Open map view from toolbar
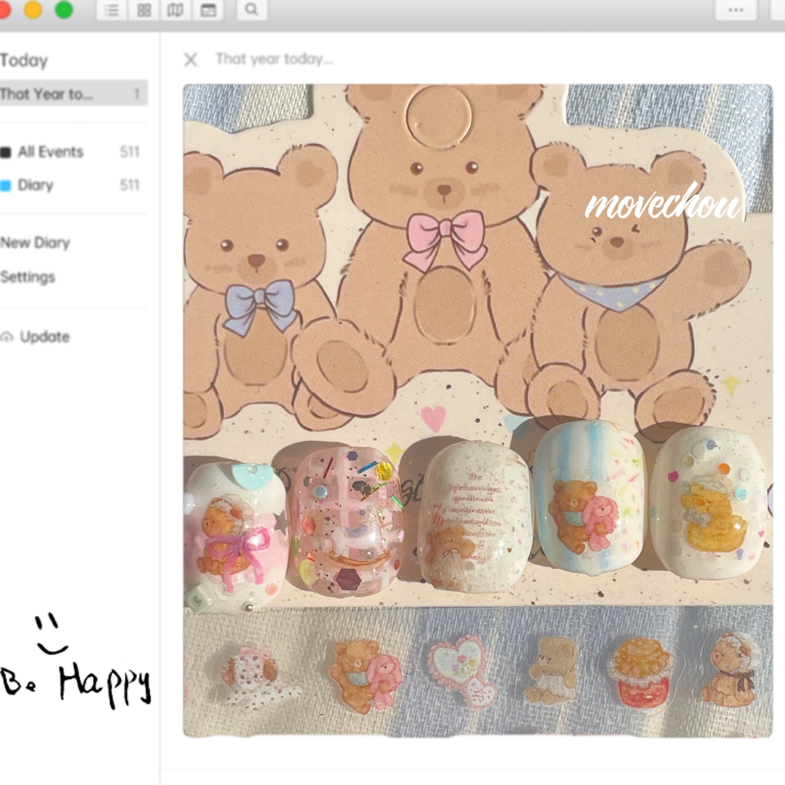 [175, 10]
